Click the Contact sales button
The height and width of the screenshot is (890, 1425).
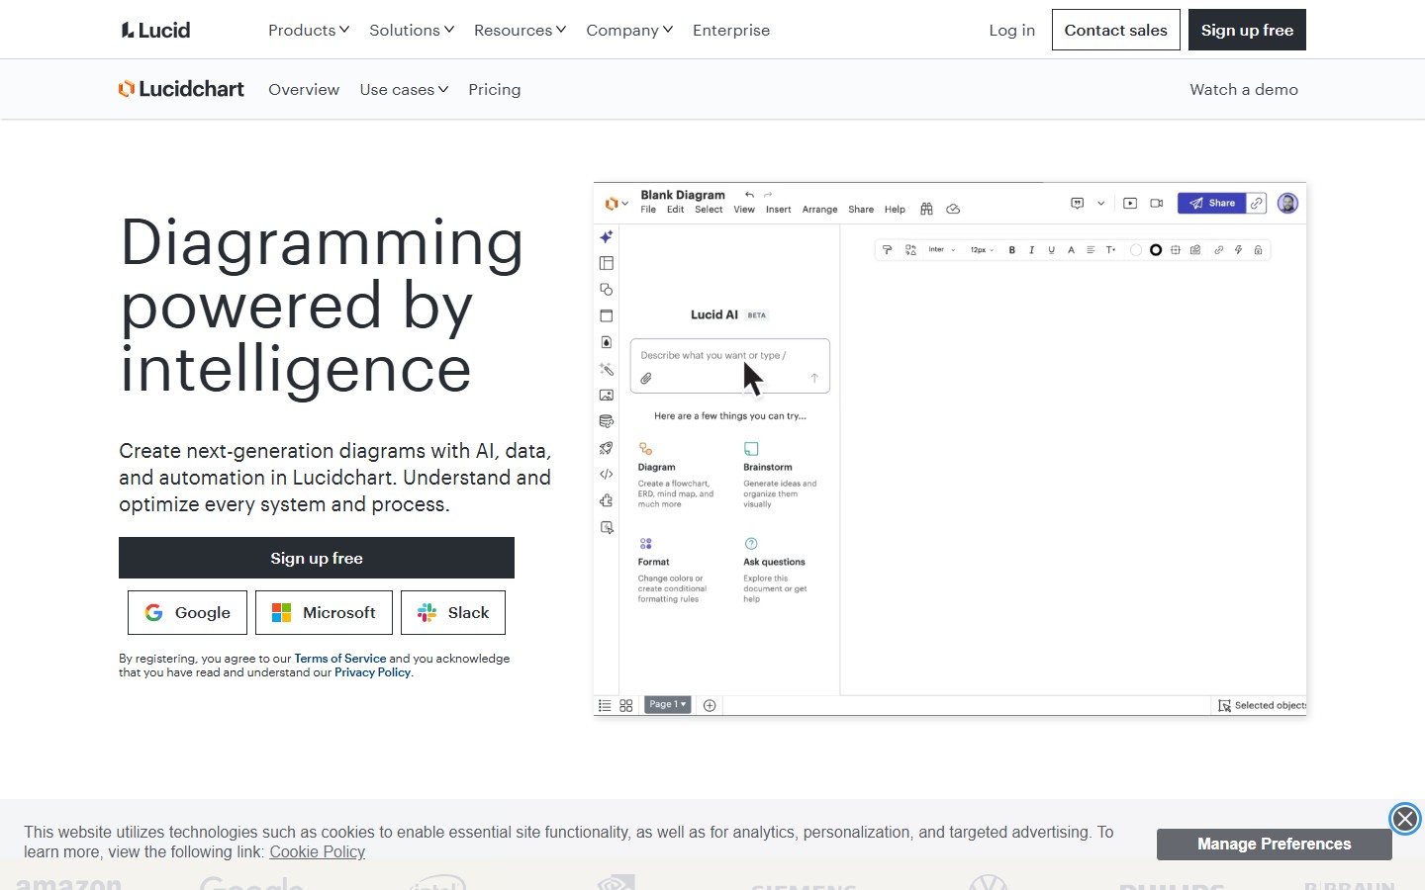[x=1116, y=30]
